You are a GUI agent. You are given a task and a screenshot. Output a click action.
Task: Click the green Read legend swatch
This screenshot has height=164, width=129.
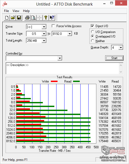pos(77,81)
